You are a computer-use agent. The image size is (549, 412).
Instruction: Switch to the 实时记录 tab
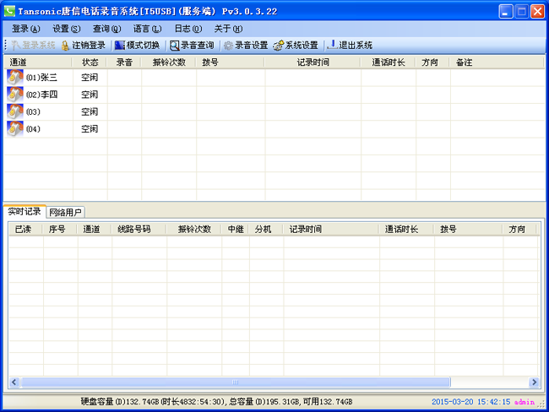[x=24, y=211]
